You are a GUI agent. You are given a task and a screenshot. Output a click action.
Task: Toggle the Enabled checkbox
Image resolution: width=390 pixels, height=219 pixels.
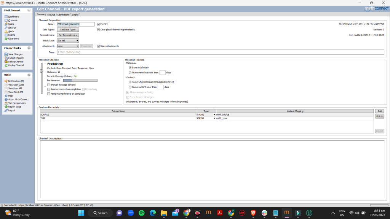(x=99, y=24)
